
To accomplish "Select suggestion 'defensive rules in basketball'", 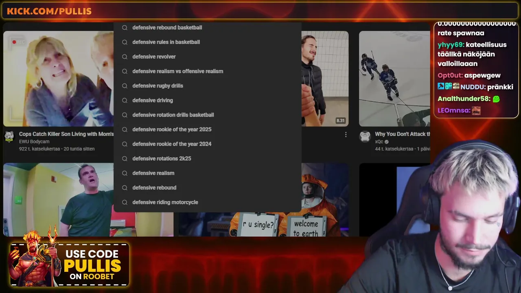I will (207, 42).
